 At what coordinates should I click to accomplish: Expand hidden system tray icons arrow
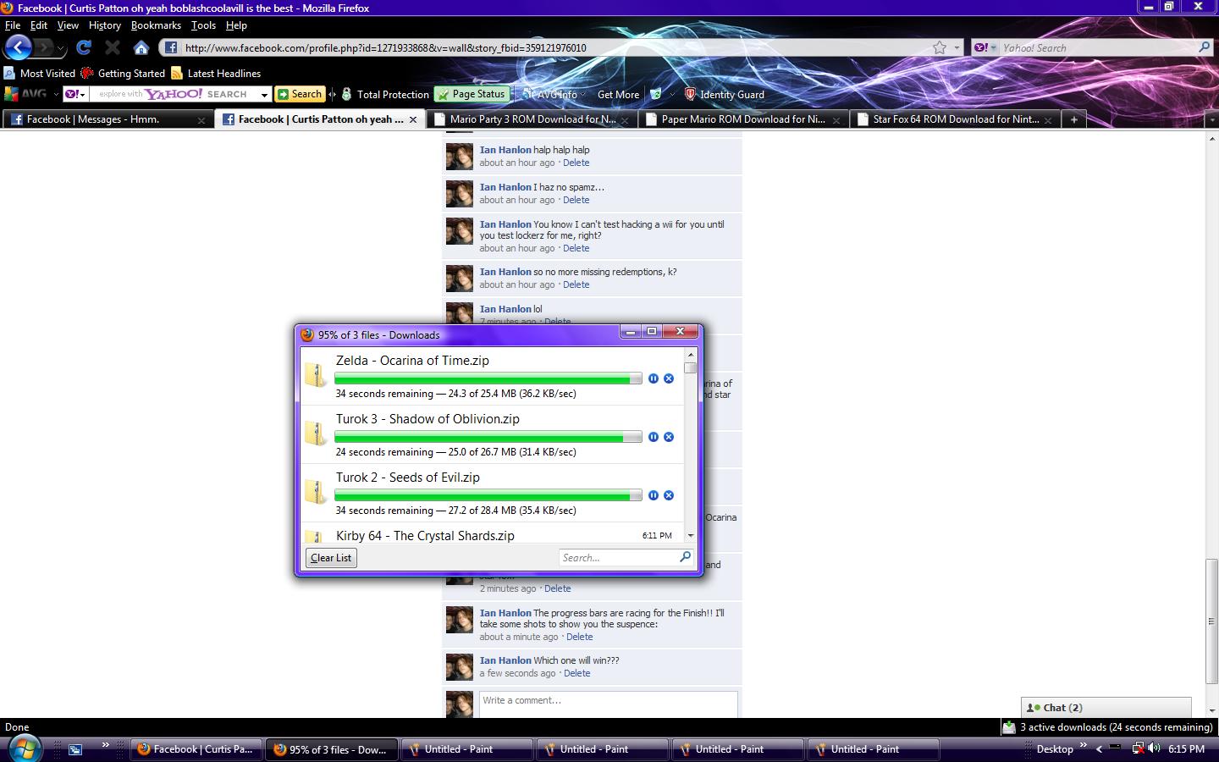point(1099,749)
